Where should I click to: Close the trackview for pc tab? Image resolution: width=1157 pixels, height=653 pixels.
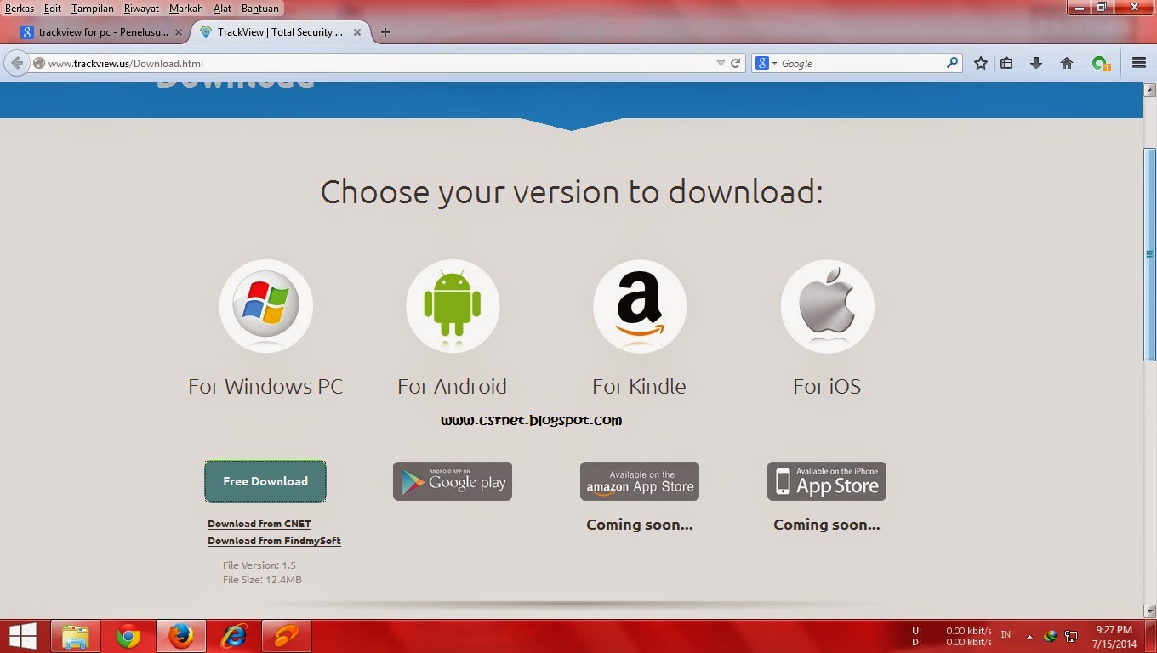(x=179, y=32)
